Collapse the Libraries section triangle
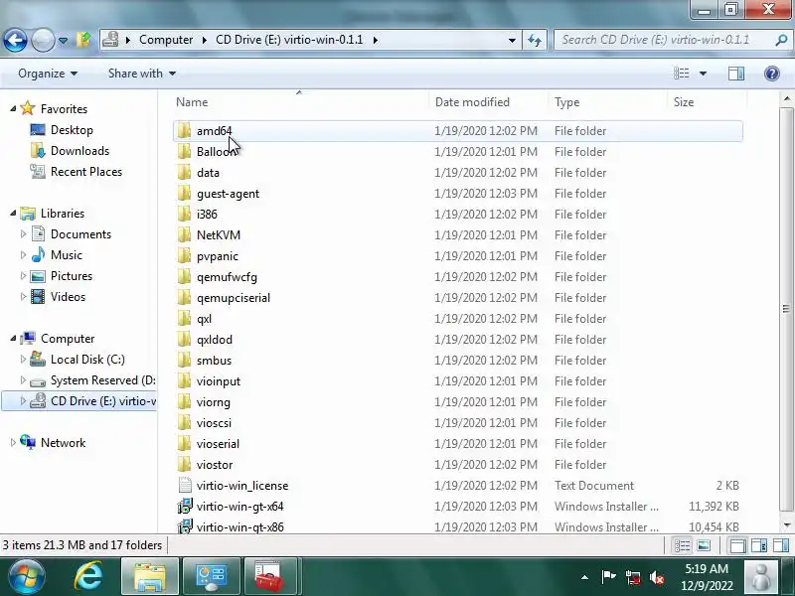This screenshot has width=795, height=596. coord(13,214)
